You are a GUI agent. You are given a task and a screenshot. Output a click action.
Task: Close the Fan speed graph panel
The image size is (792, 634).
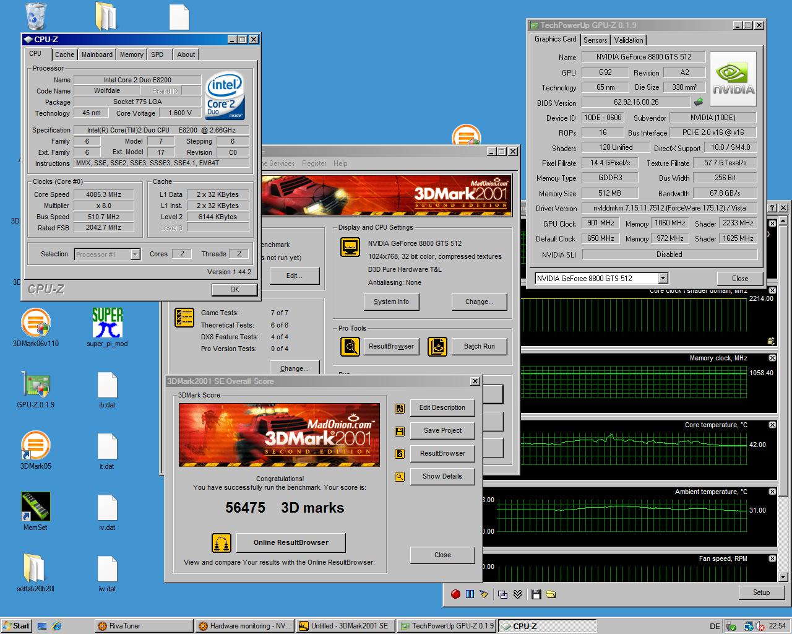click(x=772, y=558)
